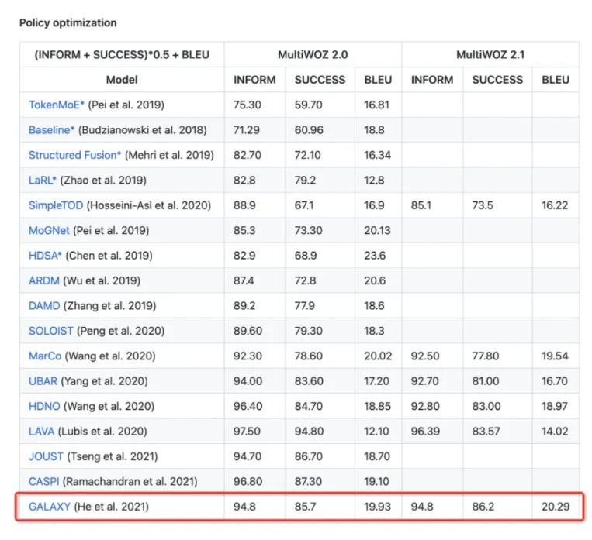This screenshot has height=540, width=592.
Task: Select the MultiWOZ 2.1 column header
Action: coord(490,55)
